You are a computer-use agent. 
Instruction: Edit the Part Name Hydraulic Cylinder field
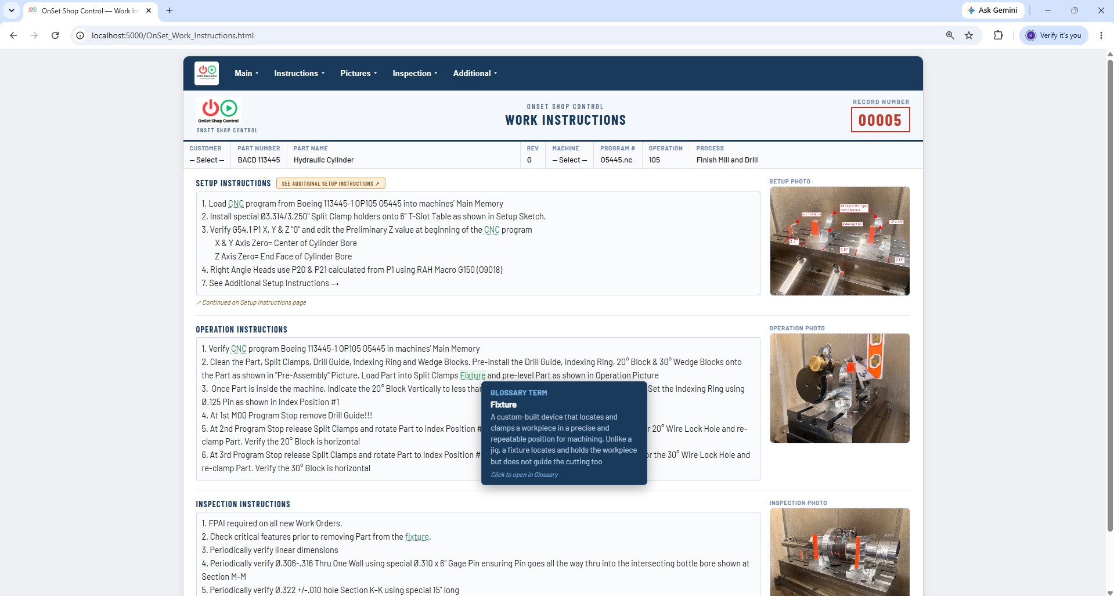point(404,160)
